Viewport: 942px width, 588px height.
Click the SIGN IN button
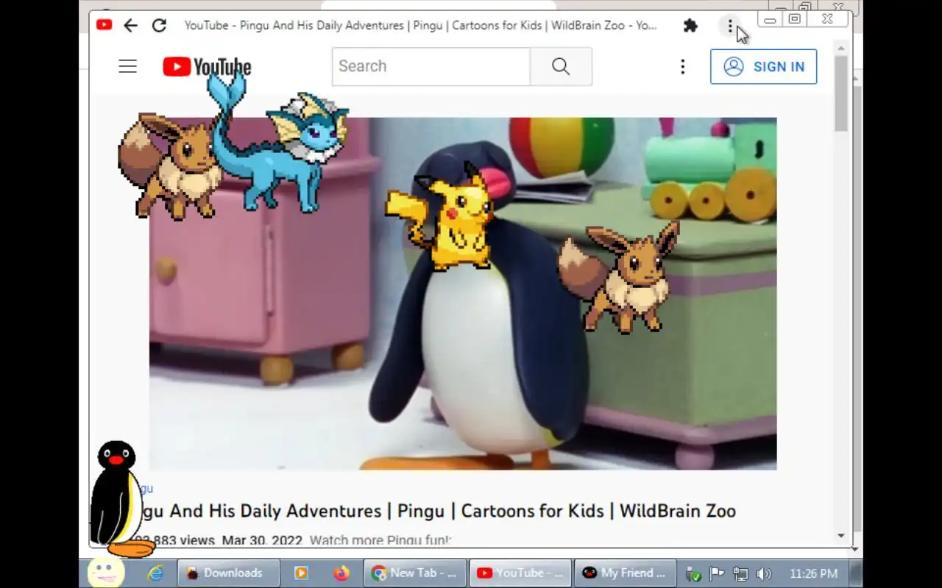pos(763,67)
